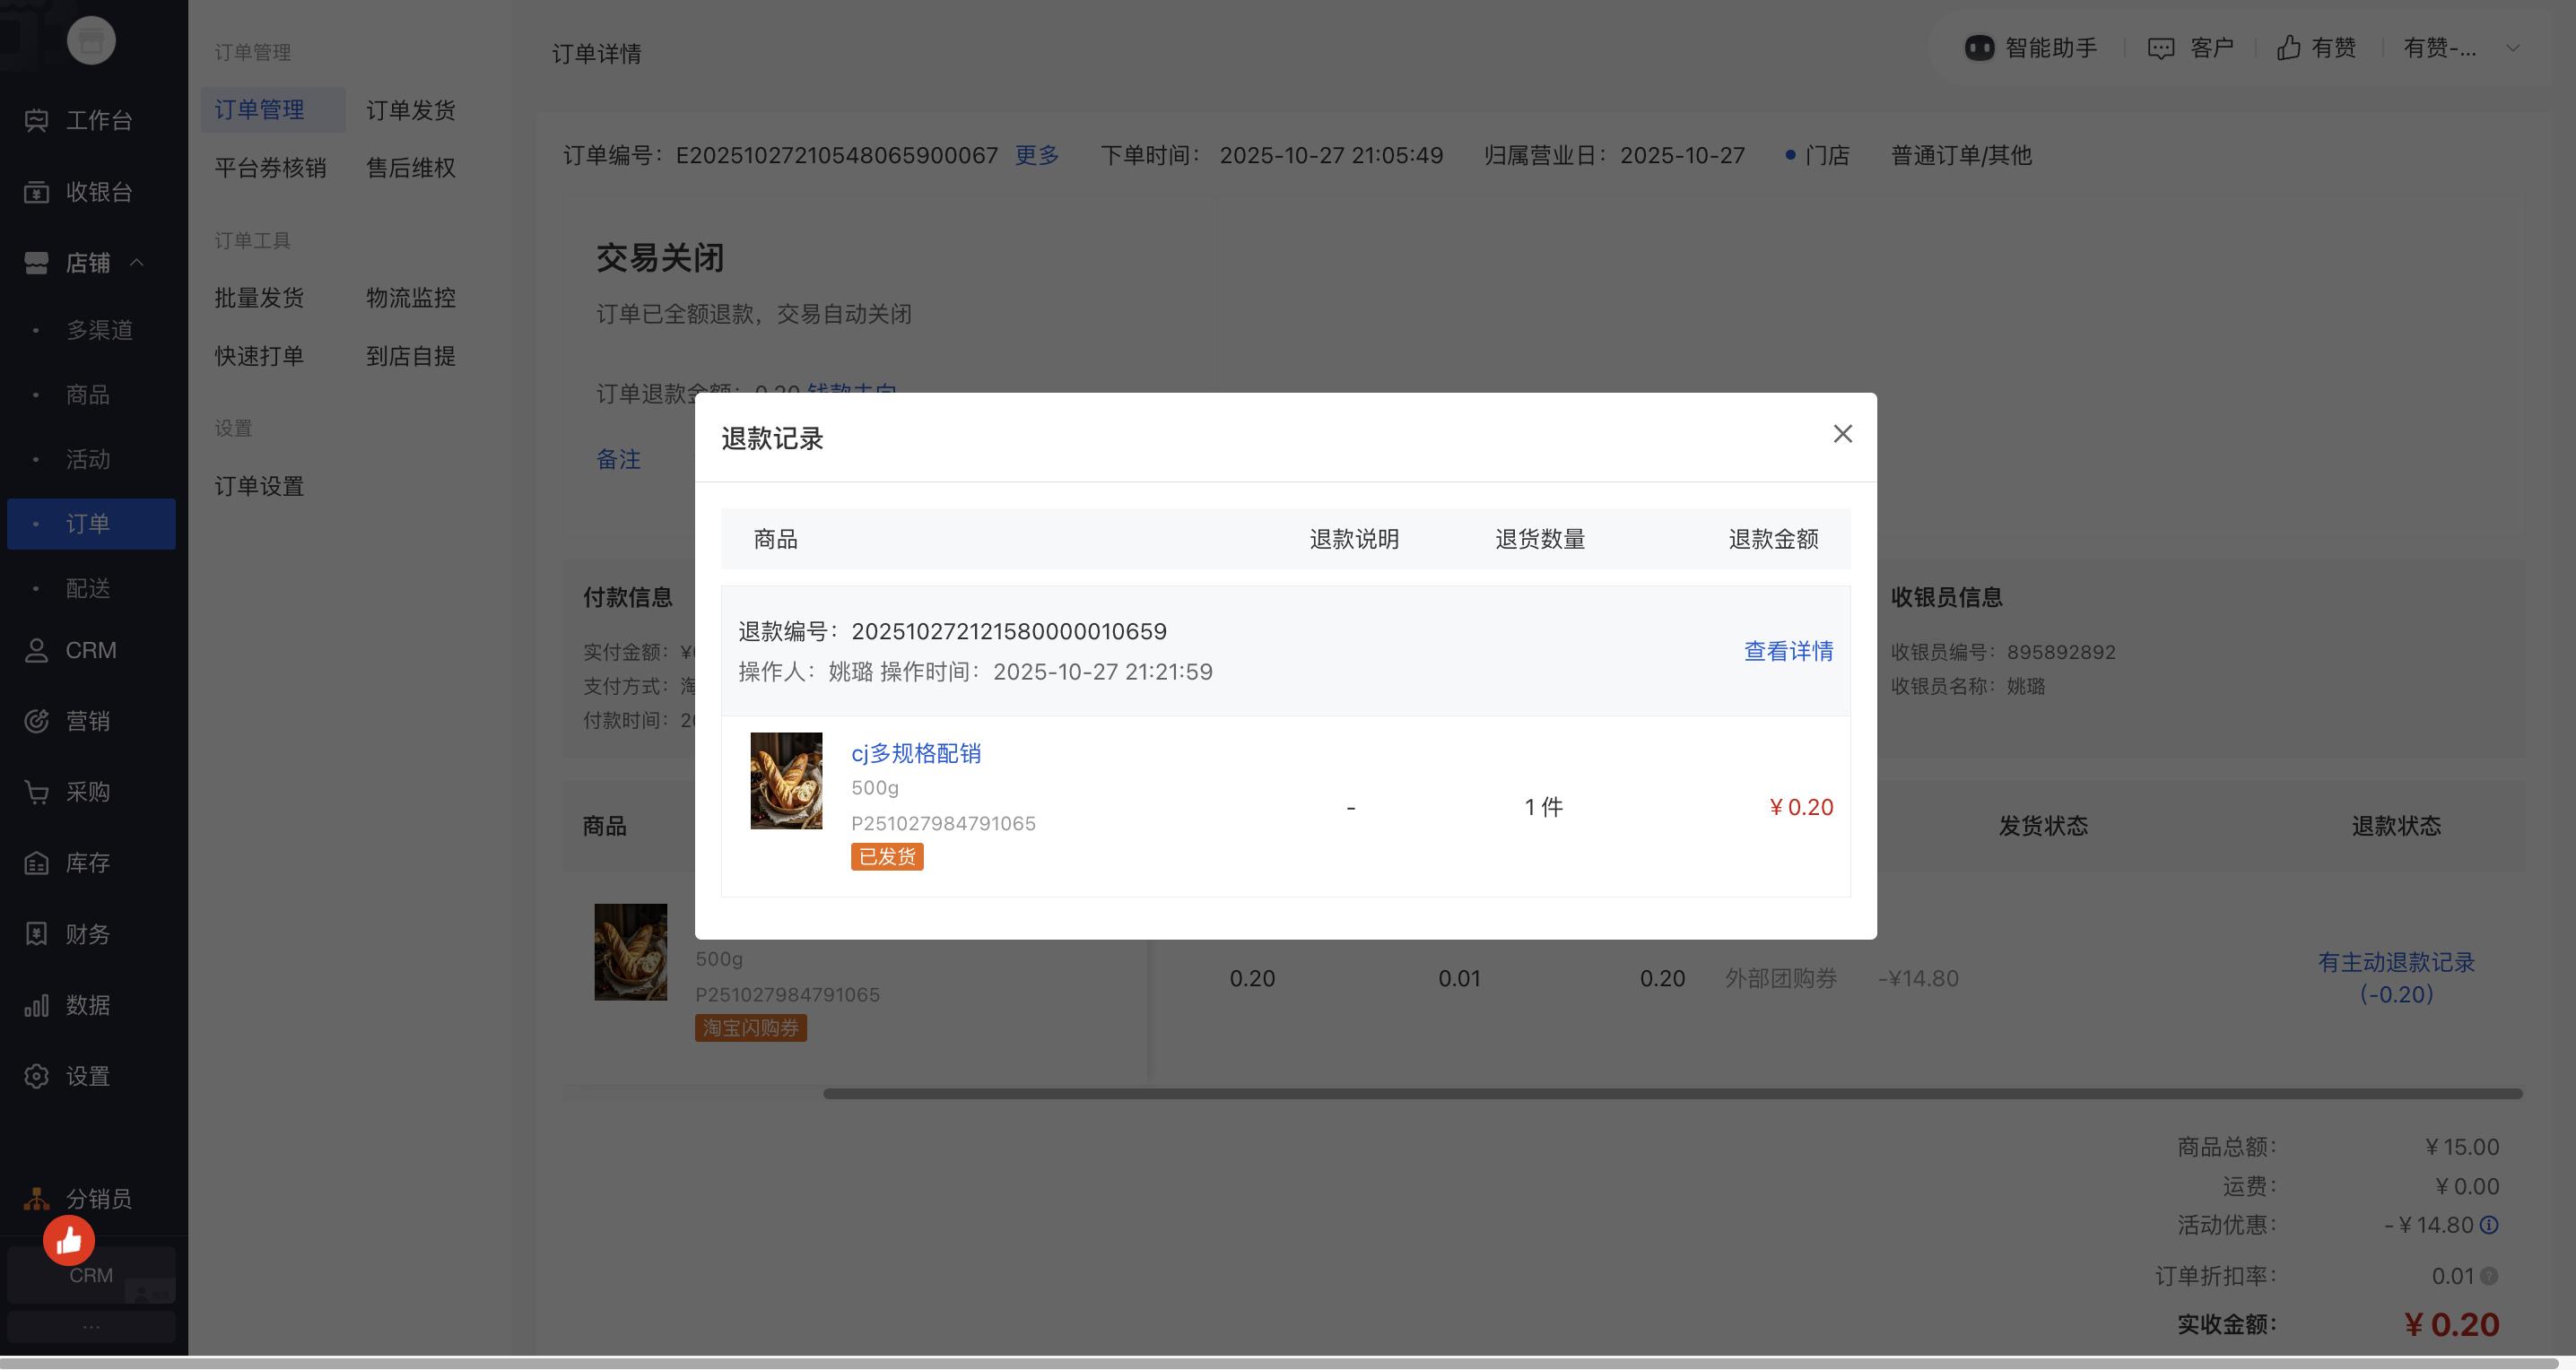2576x1370 pixels.
Task: Click the red thumbs-up floating button
Action: [69, 1240]
